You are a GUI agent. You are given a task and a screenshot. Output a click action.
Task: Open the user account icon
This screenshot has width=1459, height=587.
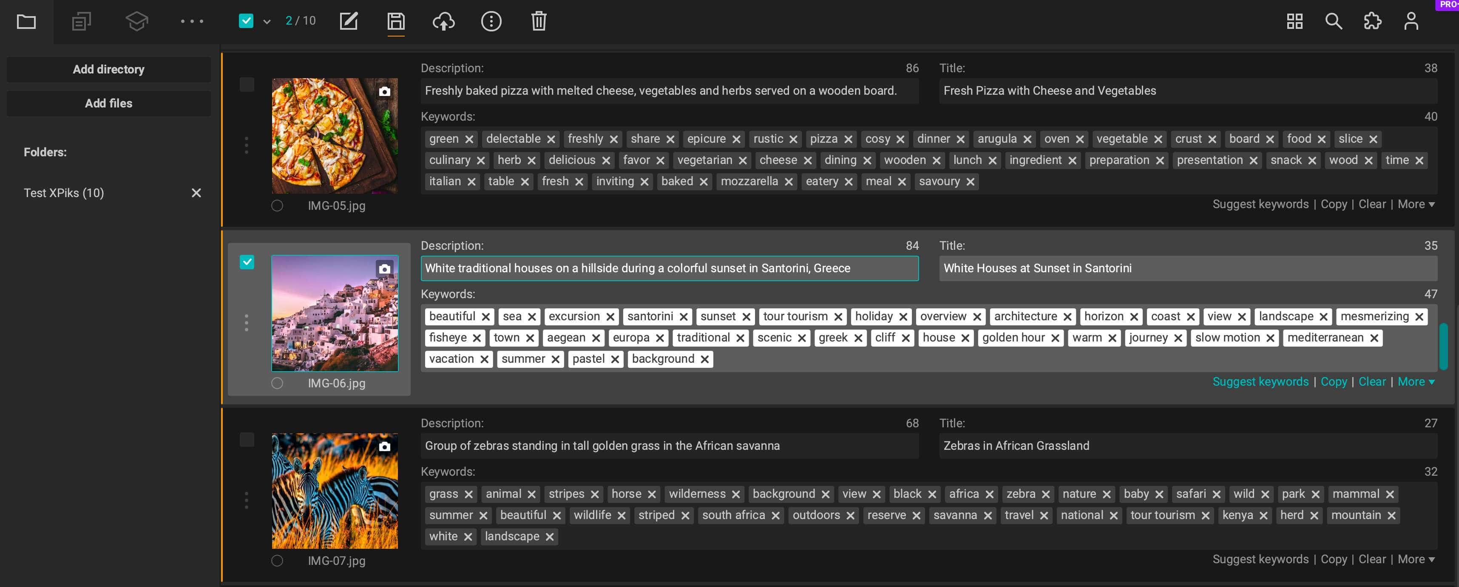click(1411, 22)
